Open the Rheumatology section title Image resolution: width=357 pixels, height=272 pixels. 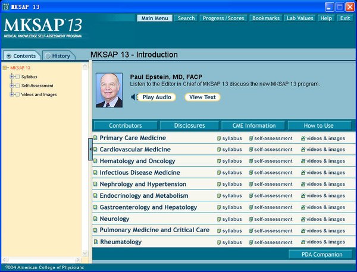click(x=121, y=242)
